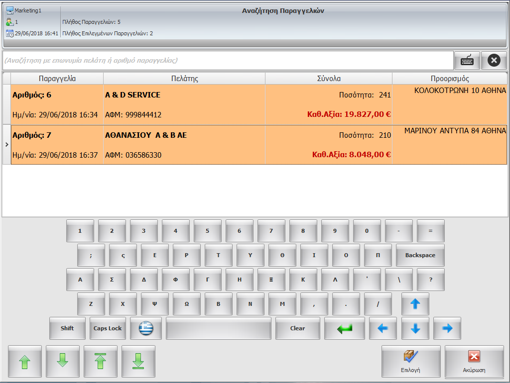Screen dimensions: 510x383
Task: Select order row Αριθμός: 7
Action: tap(259, 145)
